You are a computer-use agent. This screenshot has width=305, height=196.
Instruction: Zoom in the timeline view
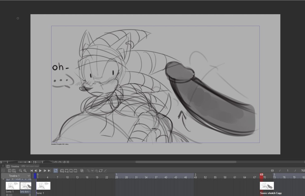coord(25,171)
